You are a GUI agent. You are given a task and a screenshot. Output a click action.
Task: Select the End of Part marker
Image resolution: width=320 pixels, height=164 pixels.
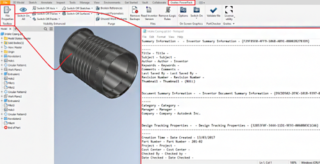click(x=12, y=128)
